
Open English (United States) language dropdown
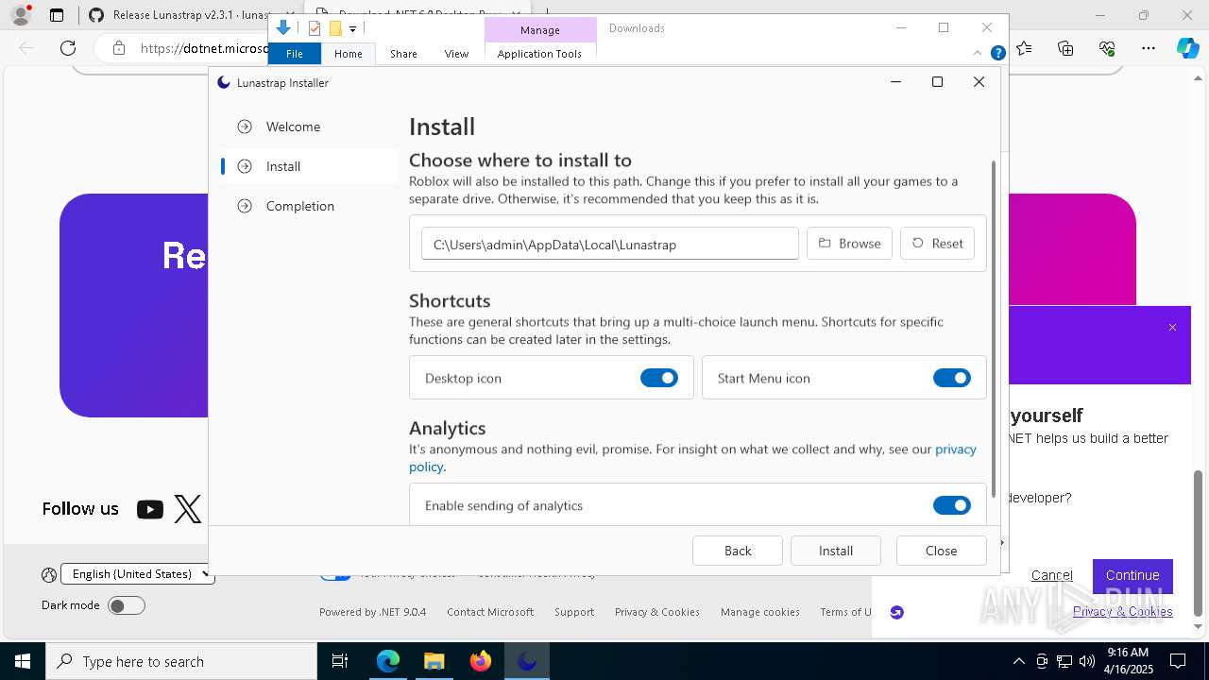tap(138, 574)
